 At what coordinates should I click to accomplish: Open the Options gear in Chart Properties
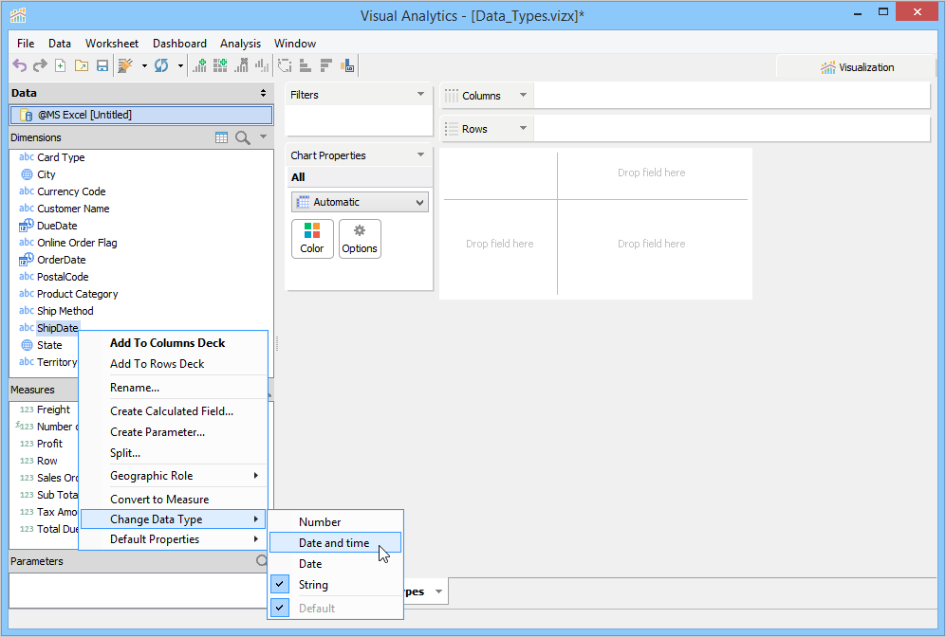tap(360, 238)
